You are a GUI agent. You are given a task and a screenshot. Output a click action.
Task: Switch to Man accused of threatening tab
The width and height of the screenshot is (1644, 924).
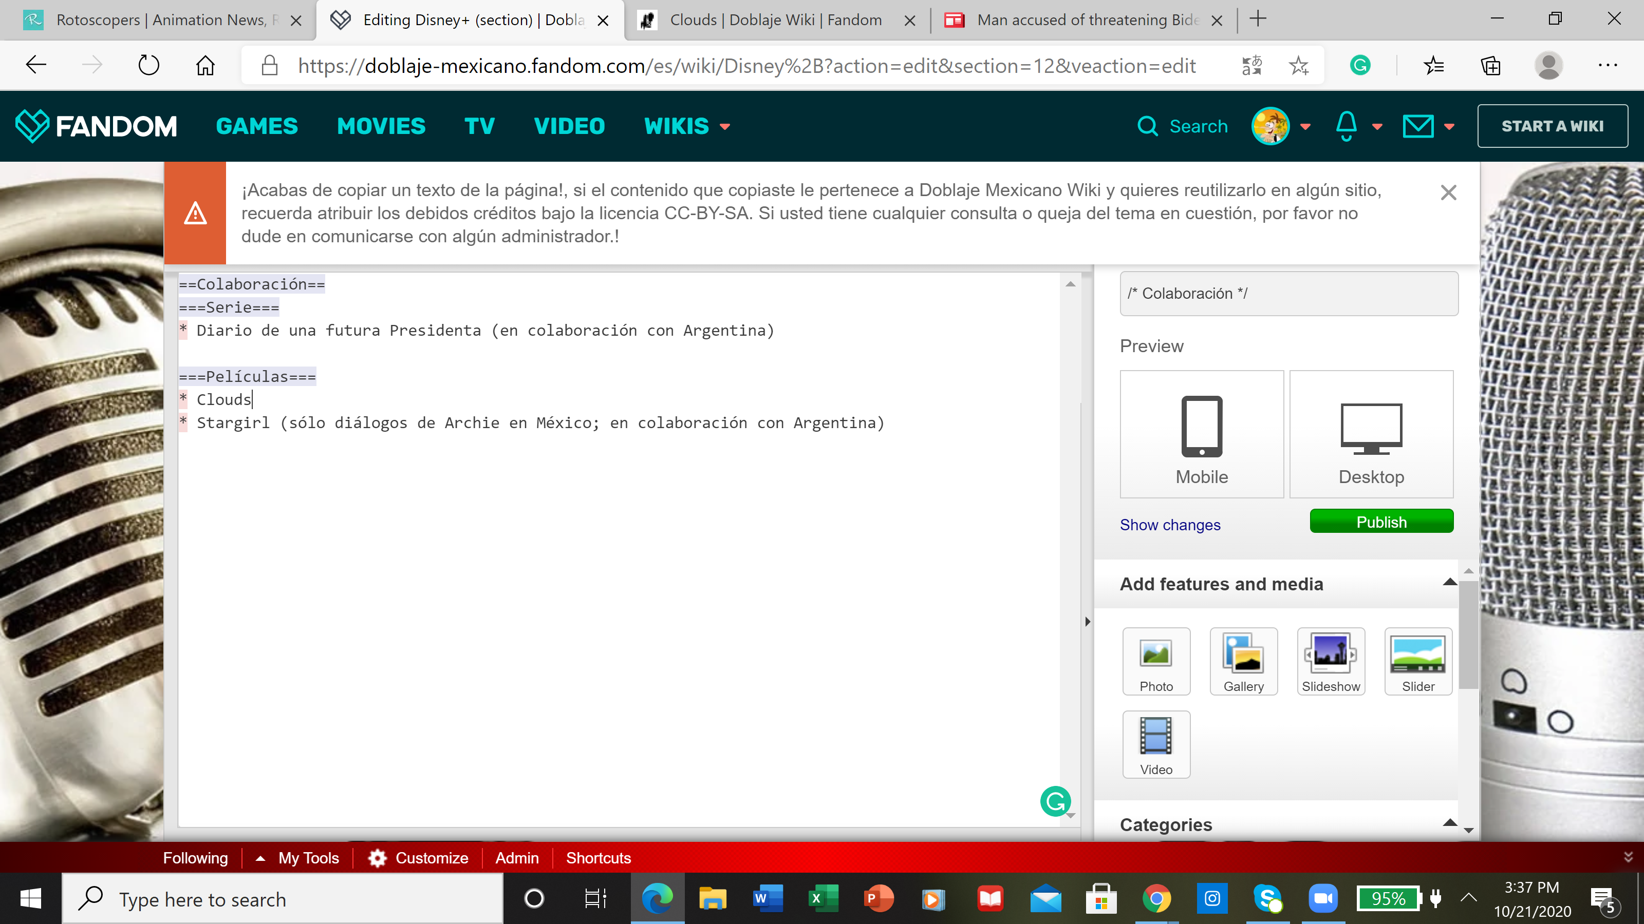[x=1083, y=20]
